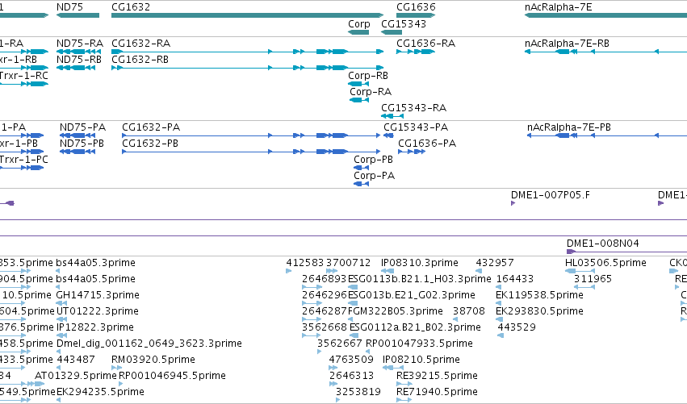Click the CG15343 gene label
Image resolution: width=687 pixels, height=404 pixels.
404,24
